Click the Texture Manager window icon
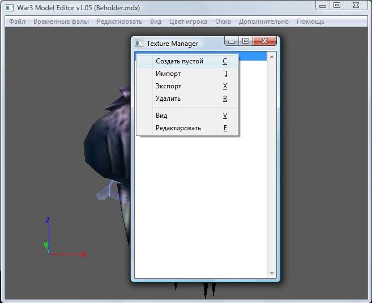This screenshot has height=303, width=372. coord(139,44)
